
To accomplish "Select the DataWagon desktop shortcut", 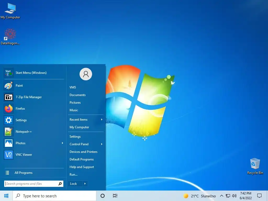I will coord(10,37).
